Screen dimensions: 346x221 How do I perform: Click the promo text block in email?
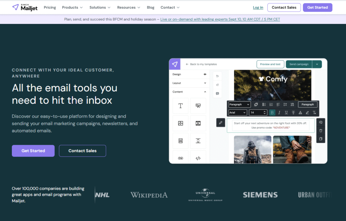pyautogui.click(x=271, y=125)
